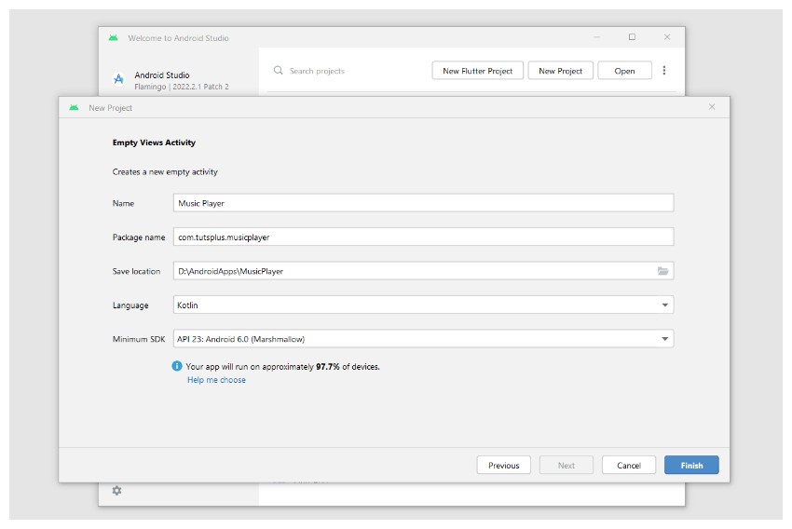Click the New Flutter Project button
Viewport: 792px width, 529px height.
click(477, 71)
